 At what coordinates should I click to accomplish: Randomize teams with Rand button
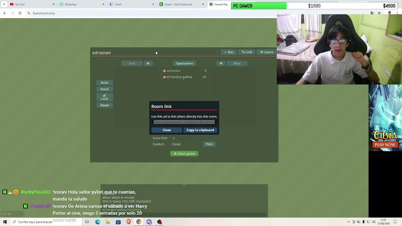(x=105, y=89)
